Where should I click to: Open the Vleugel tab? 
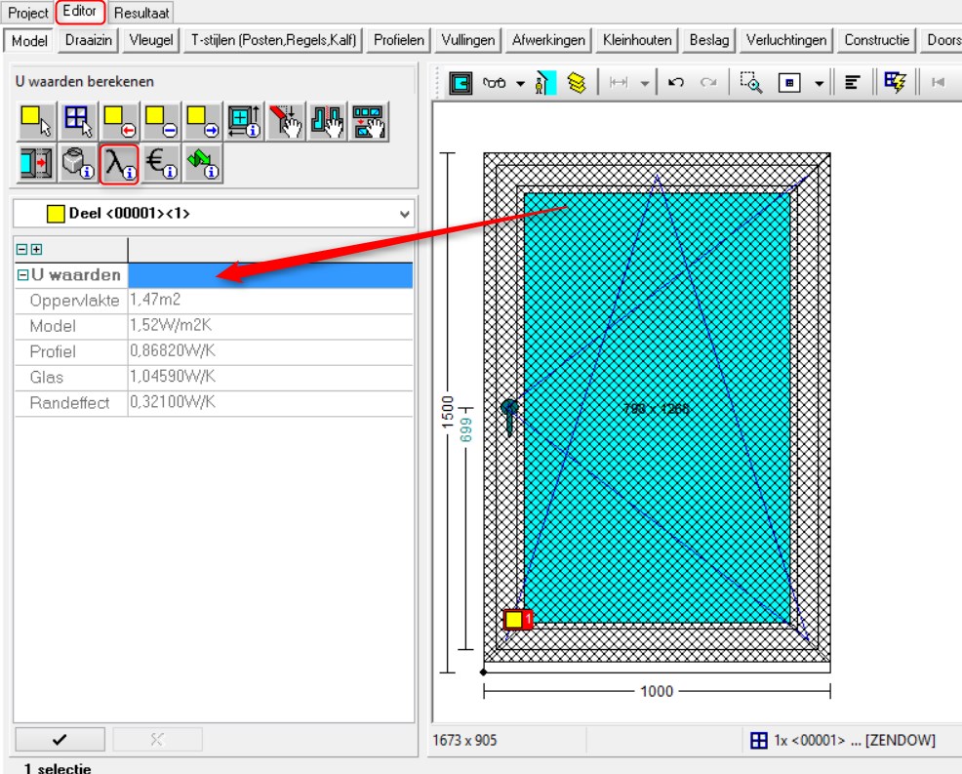click(151, 40)
